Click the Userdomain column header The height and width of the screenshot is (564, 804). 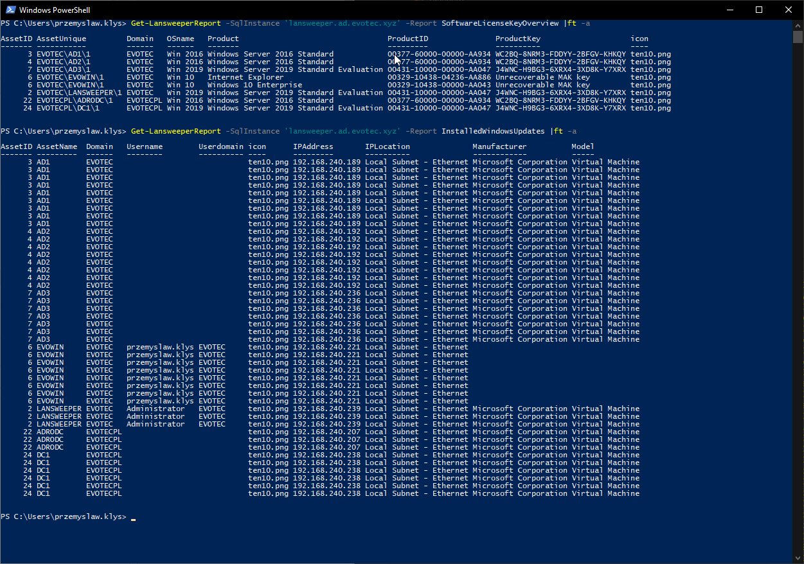[x=220, y=146]
